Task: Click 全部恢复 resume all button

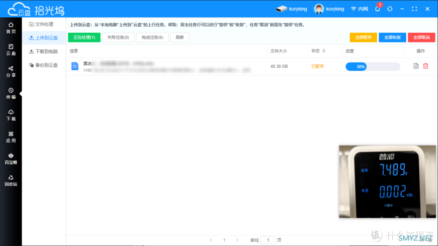Action: point(392,37)
